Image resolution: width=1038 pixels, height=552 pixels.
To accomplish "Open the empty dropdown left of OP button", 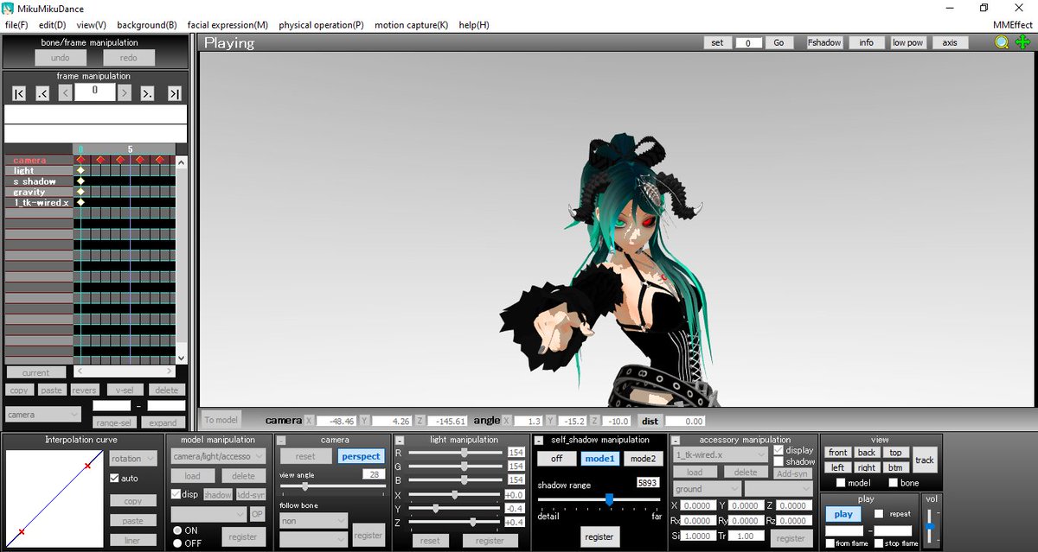I will pyautogui.click(x=208, y=514).
